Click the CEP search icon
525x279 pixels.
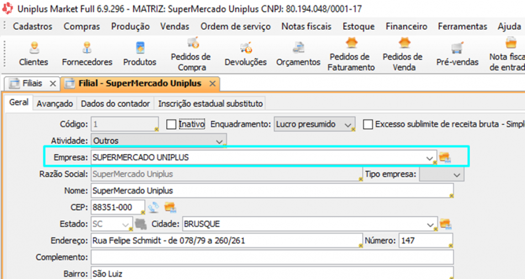[x=170, y=207]
